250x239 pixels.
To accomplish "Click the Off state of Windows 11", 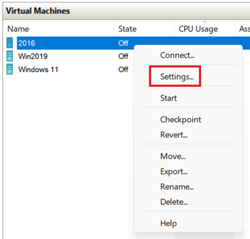I will 123,70.
